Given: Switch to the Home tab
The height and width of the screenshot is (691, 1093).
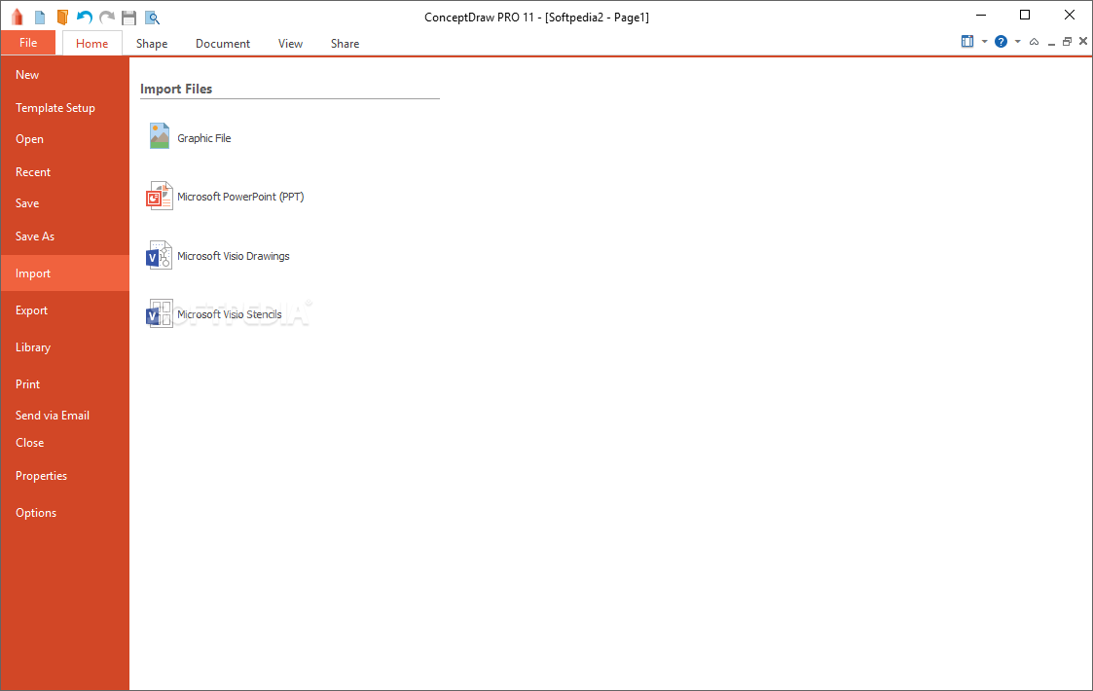Looking at the screenshot, I should 92,43.
